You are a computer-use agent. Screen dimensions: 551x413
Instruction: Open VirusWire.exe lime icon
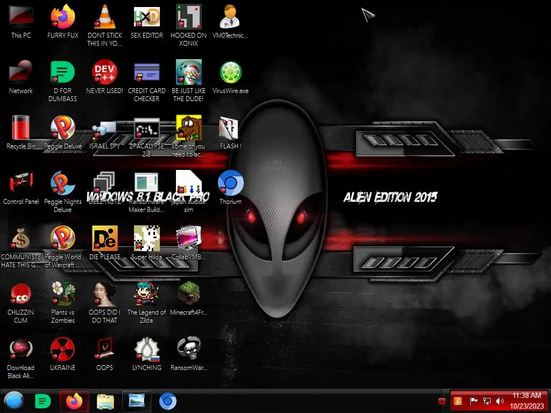click(230, 77)
